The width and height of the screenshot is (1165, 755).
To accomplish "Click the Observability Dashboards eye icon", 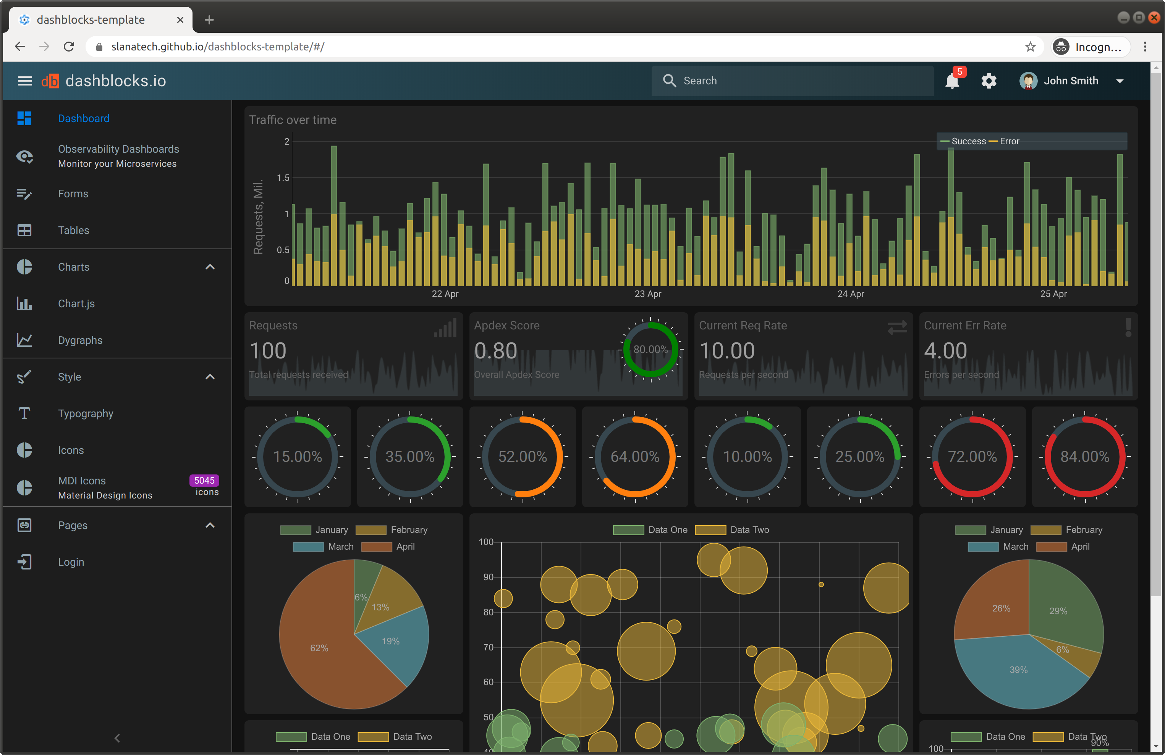I will click(24, 156).
